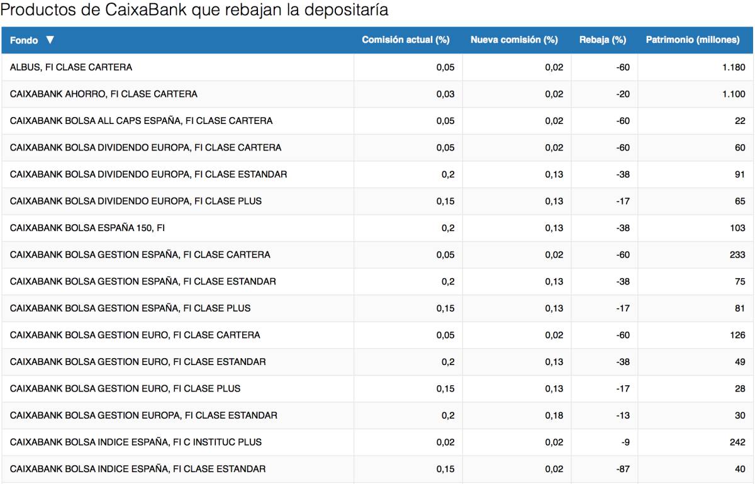
Task: Click patrimonio 22 in ALL CAPS ESPAÑA row
Action: (x=740, y=121)
